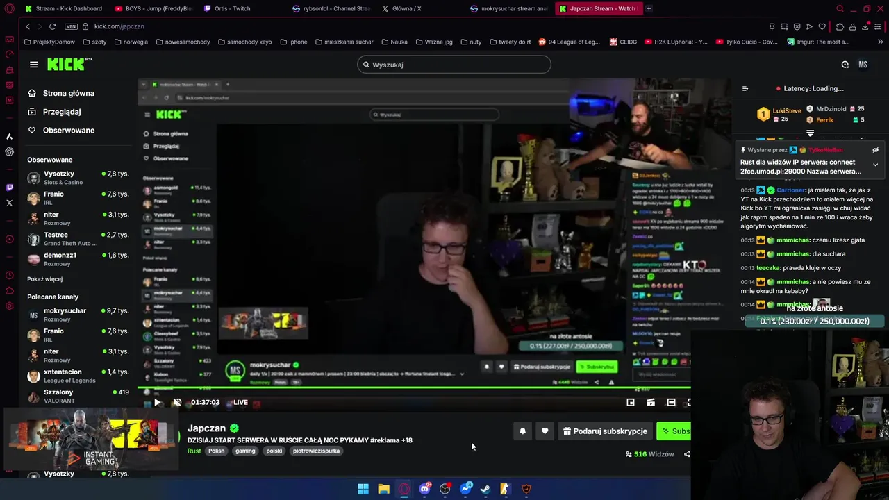Toggle theatre mode in player controls

671,402
